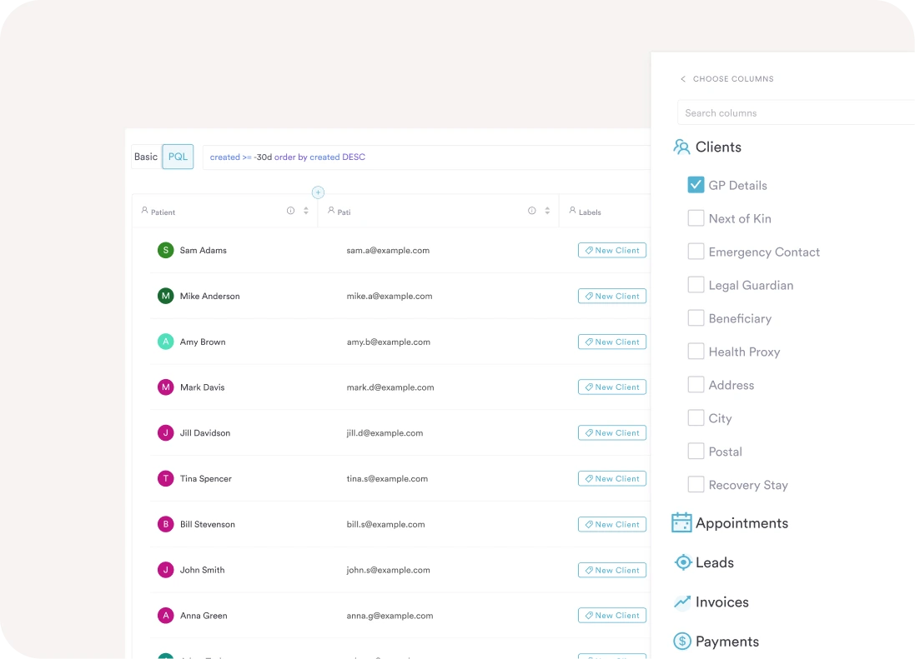Viewport: 915px width, 659px height.
Task: Switch to the Basic filter tab
Action: coord(146,157)
